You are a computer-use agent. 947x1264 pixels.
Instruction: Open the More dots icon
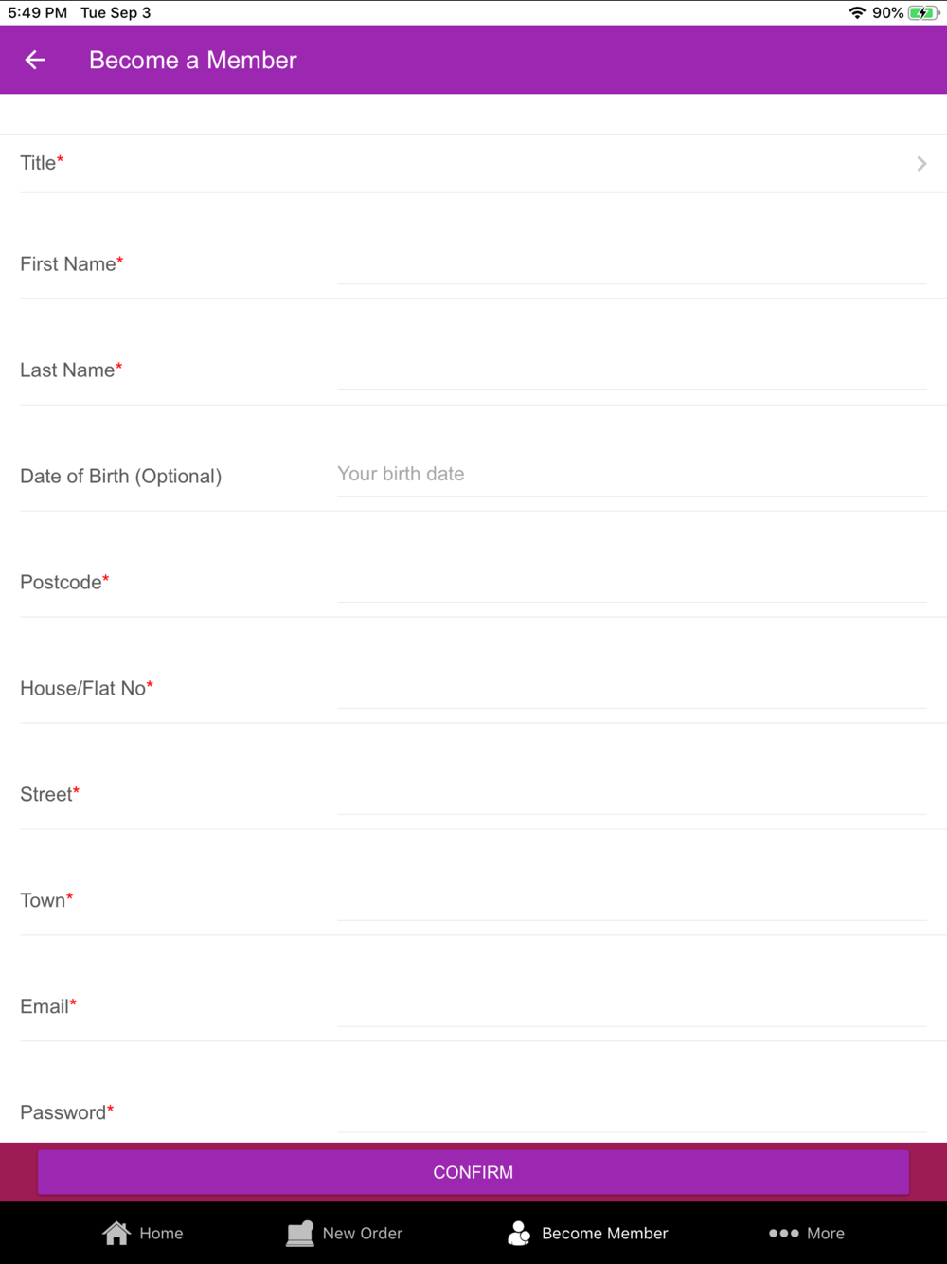(x=783, y=1233)
